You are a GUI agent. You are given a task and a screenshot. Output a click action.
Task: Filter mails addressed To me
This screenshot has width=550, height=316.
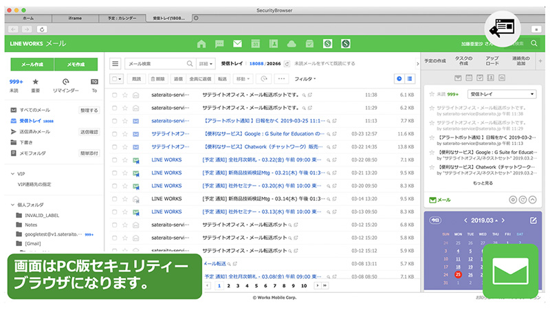[94, 82]
